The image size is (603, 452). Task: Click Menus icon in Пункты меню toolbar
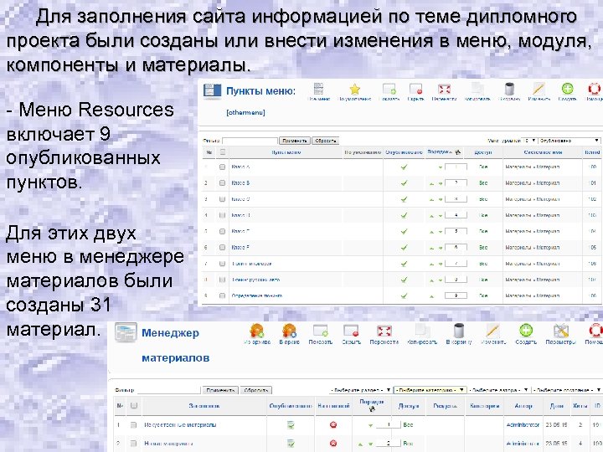pos(318,90)
